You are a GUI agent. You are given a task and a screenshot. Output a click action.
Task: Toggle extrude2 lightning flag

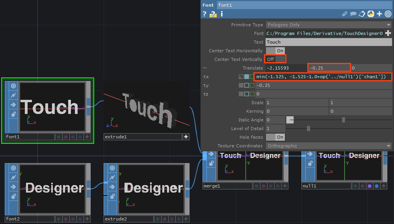[112, 177]
